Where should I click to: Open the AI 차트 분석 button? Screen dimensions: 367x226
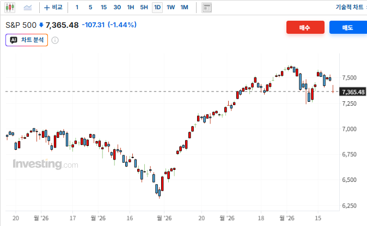27,40
